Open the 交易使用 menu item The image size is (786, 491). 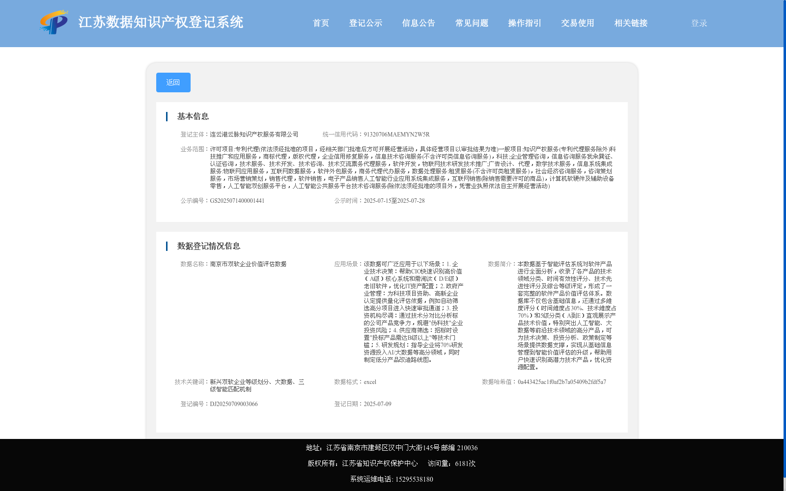[578, 23]
